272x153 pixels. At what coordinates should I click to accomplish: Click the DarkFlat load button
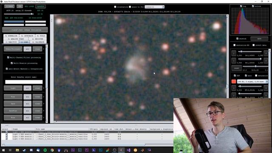tap(13, 110)
